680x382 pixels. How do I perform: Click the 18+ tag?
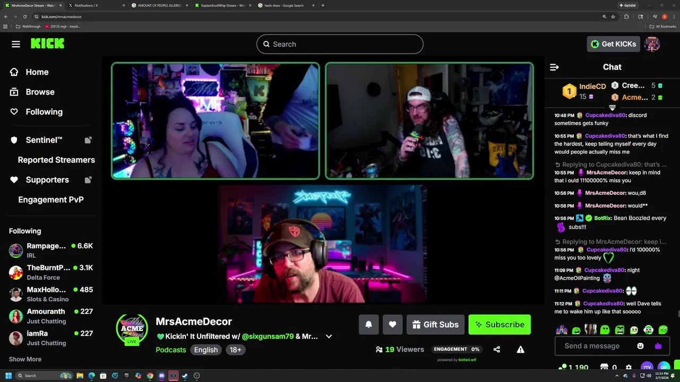click(x=235, y=350)
